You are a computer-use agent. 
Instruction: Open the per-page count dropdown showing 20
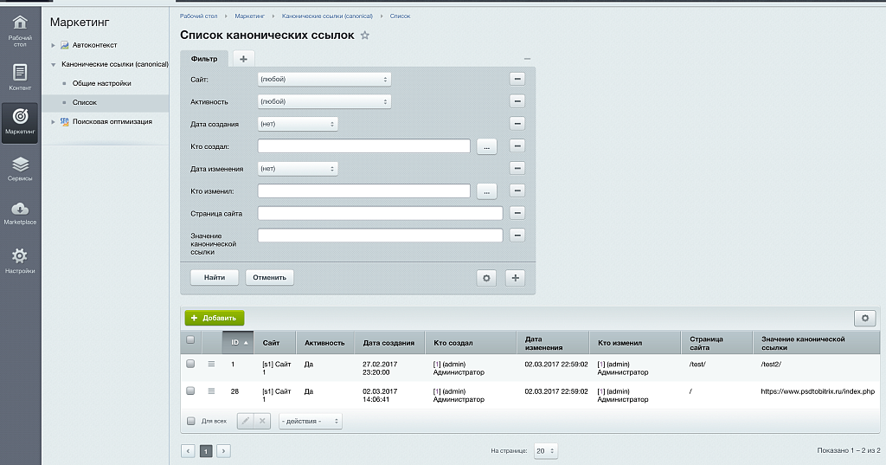click(545, 451)
